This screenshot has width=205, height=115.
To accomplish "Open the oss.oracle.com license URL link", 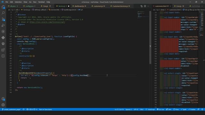I will pos(47,22).
